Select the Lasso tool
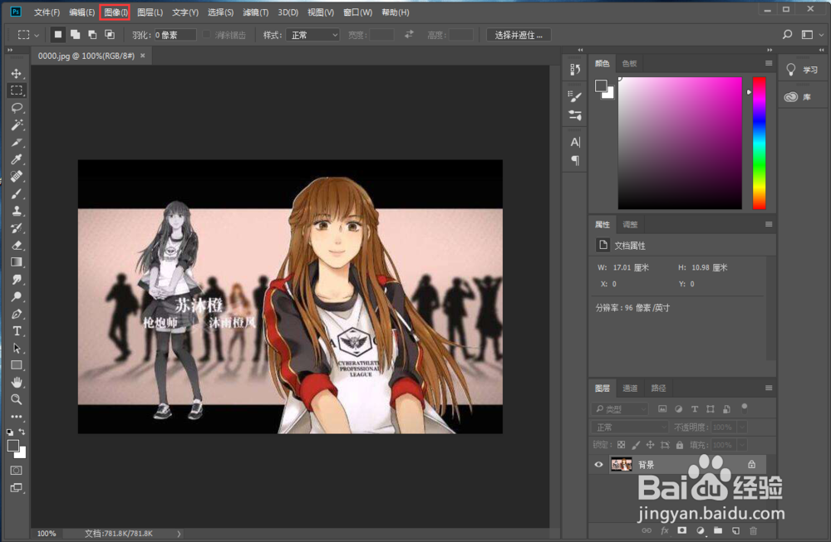The width and height of the screenshot is (831, 542). point(17,108)
